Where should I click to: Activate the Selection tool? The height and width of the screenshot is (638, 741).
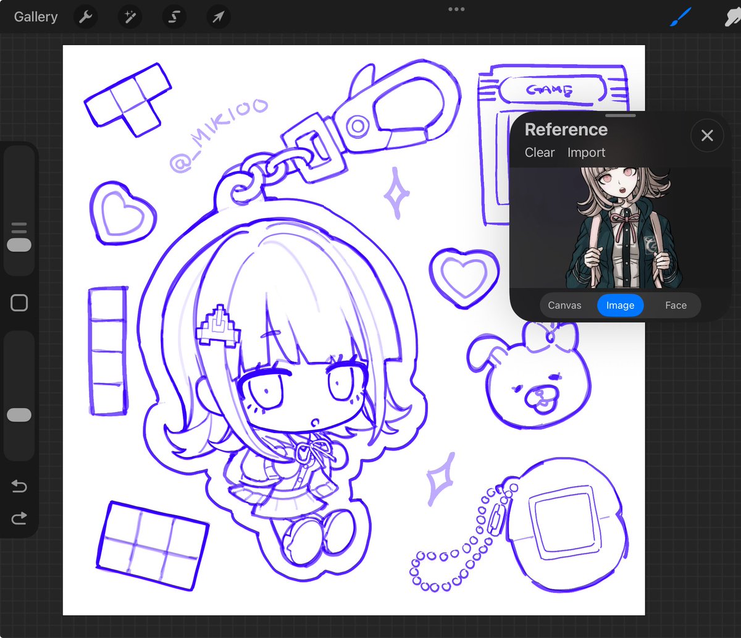174,17
